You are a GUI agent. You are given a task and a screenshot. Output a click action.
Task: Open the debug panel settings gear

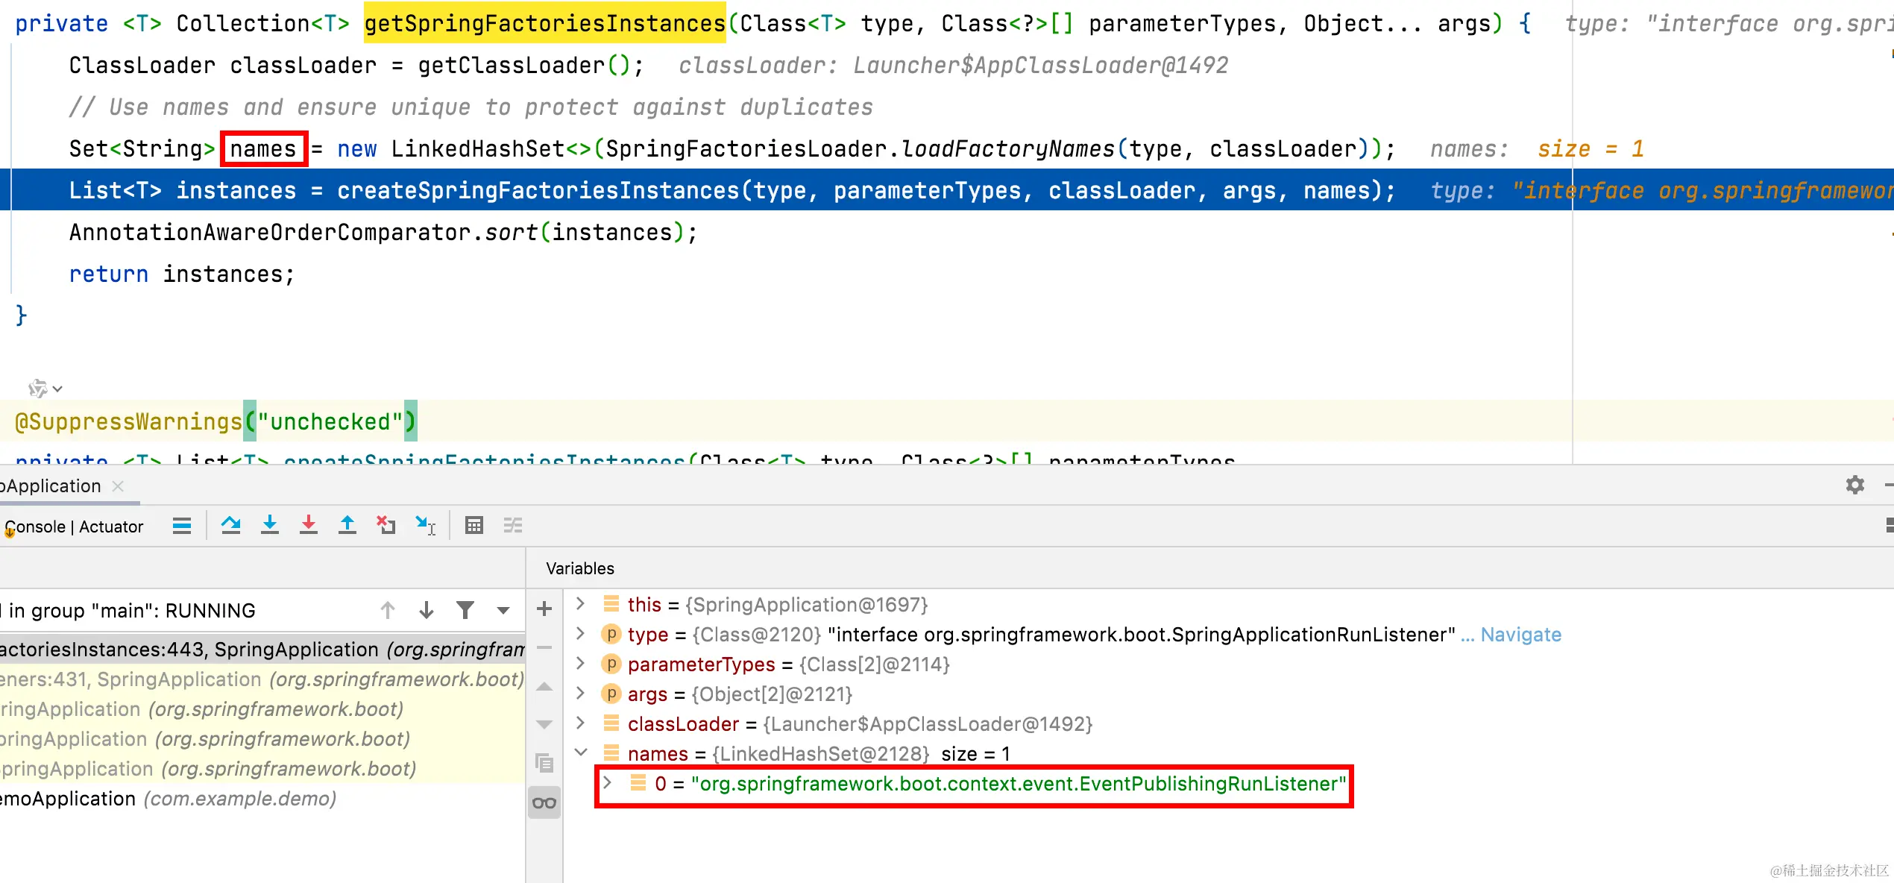(x=1855, y=486)
